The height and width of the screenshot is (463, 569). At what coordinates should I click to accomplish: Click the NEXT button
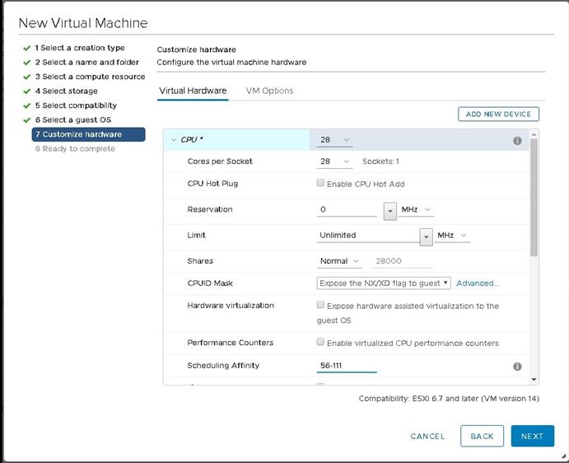tap(532, 436)
